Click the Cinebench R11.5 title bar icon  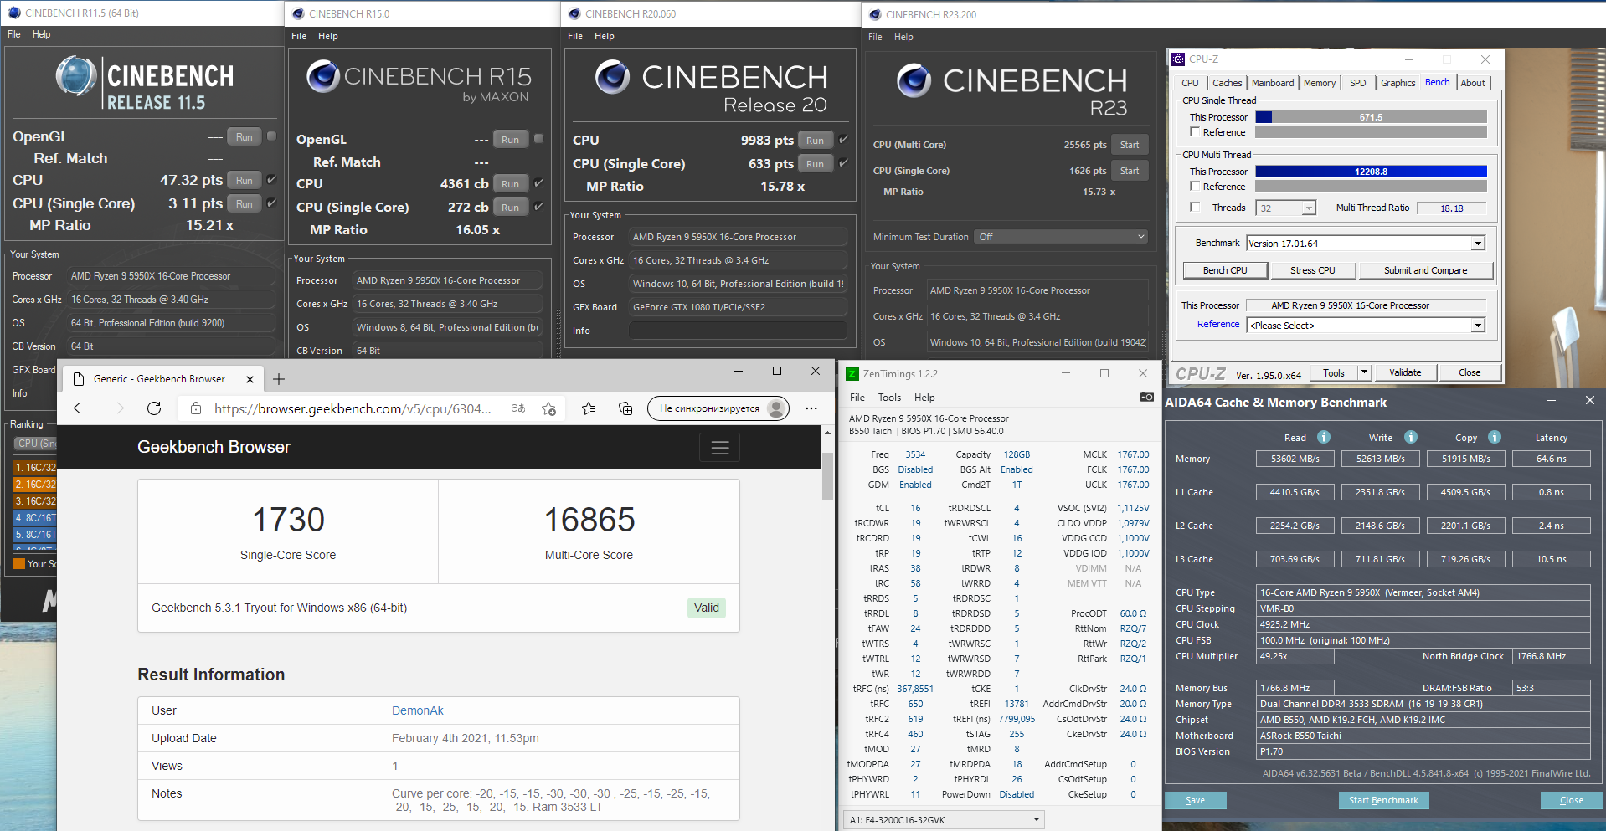[14, 13]
